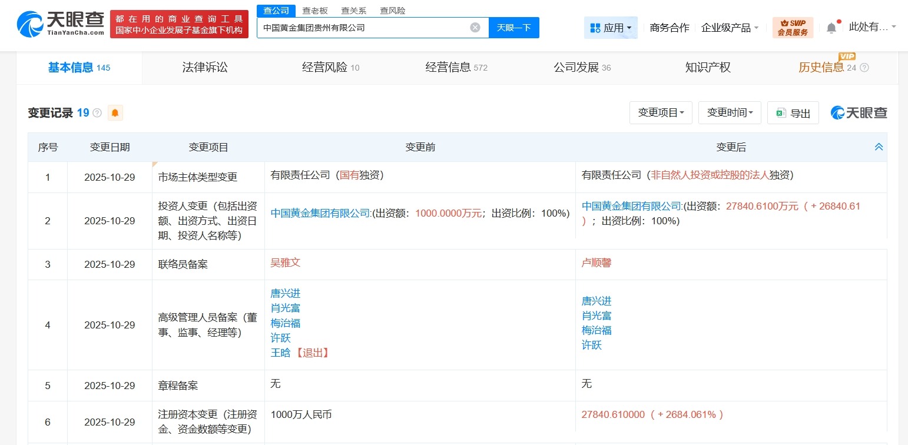Click the Excel icon inside the 导出 button
Viewport: 908px width, 445px height.
[781, 112]
